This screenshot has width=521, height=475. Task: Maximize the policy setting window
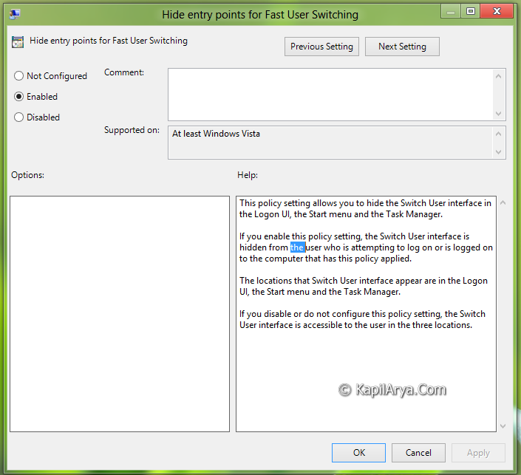tap(470, 12)
